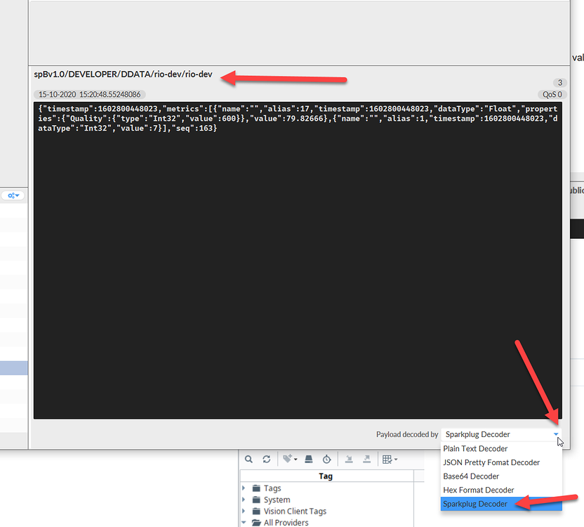This screenshot has height=527, width=584.
Task: Refresh the tag browser
Action: (x=267, y=459)
